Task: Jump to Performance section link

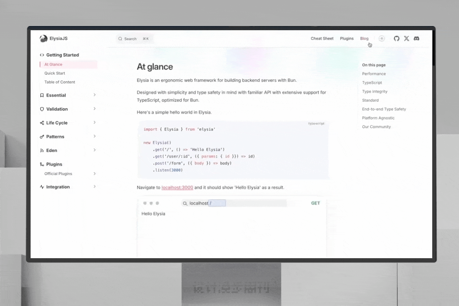Action: [374, 74]
